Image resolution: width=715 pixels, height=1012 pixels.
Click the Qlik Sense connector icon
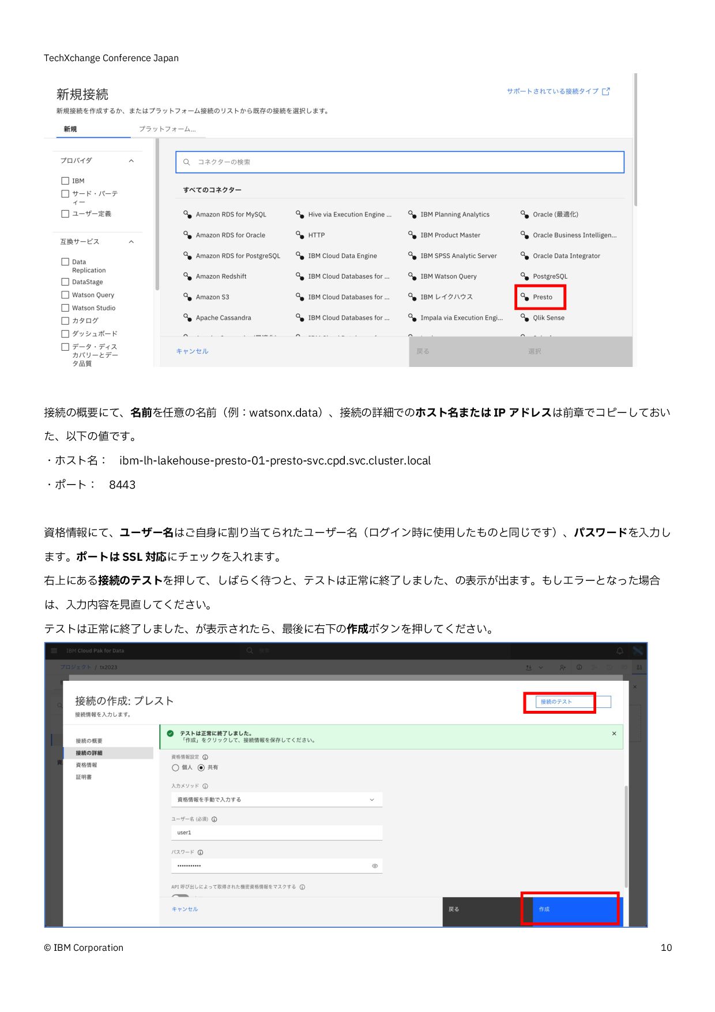coord(525,317)
